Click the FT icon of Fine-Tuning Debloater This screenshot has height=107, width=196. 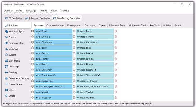(55, 18)
